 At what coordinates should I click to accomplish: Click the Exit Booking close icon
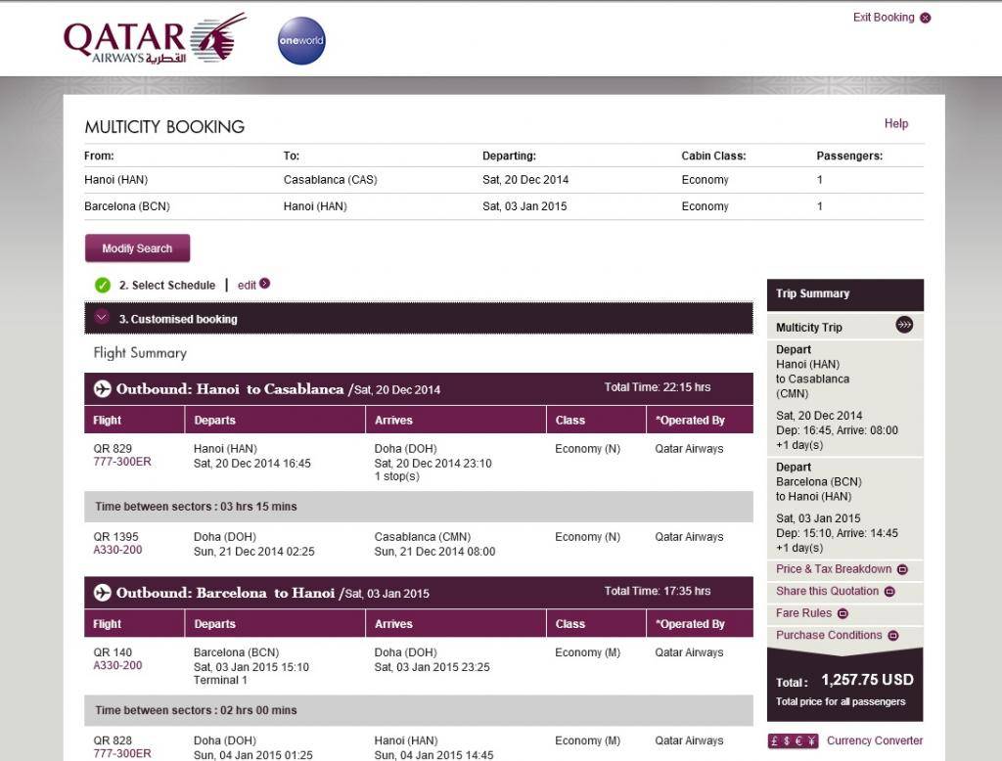pos(926,18)
